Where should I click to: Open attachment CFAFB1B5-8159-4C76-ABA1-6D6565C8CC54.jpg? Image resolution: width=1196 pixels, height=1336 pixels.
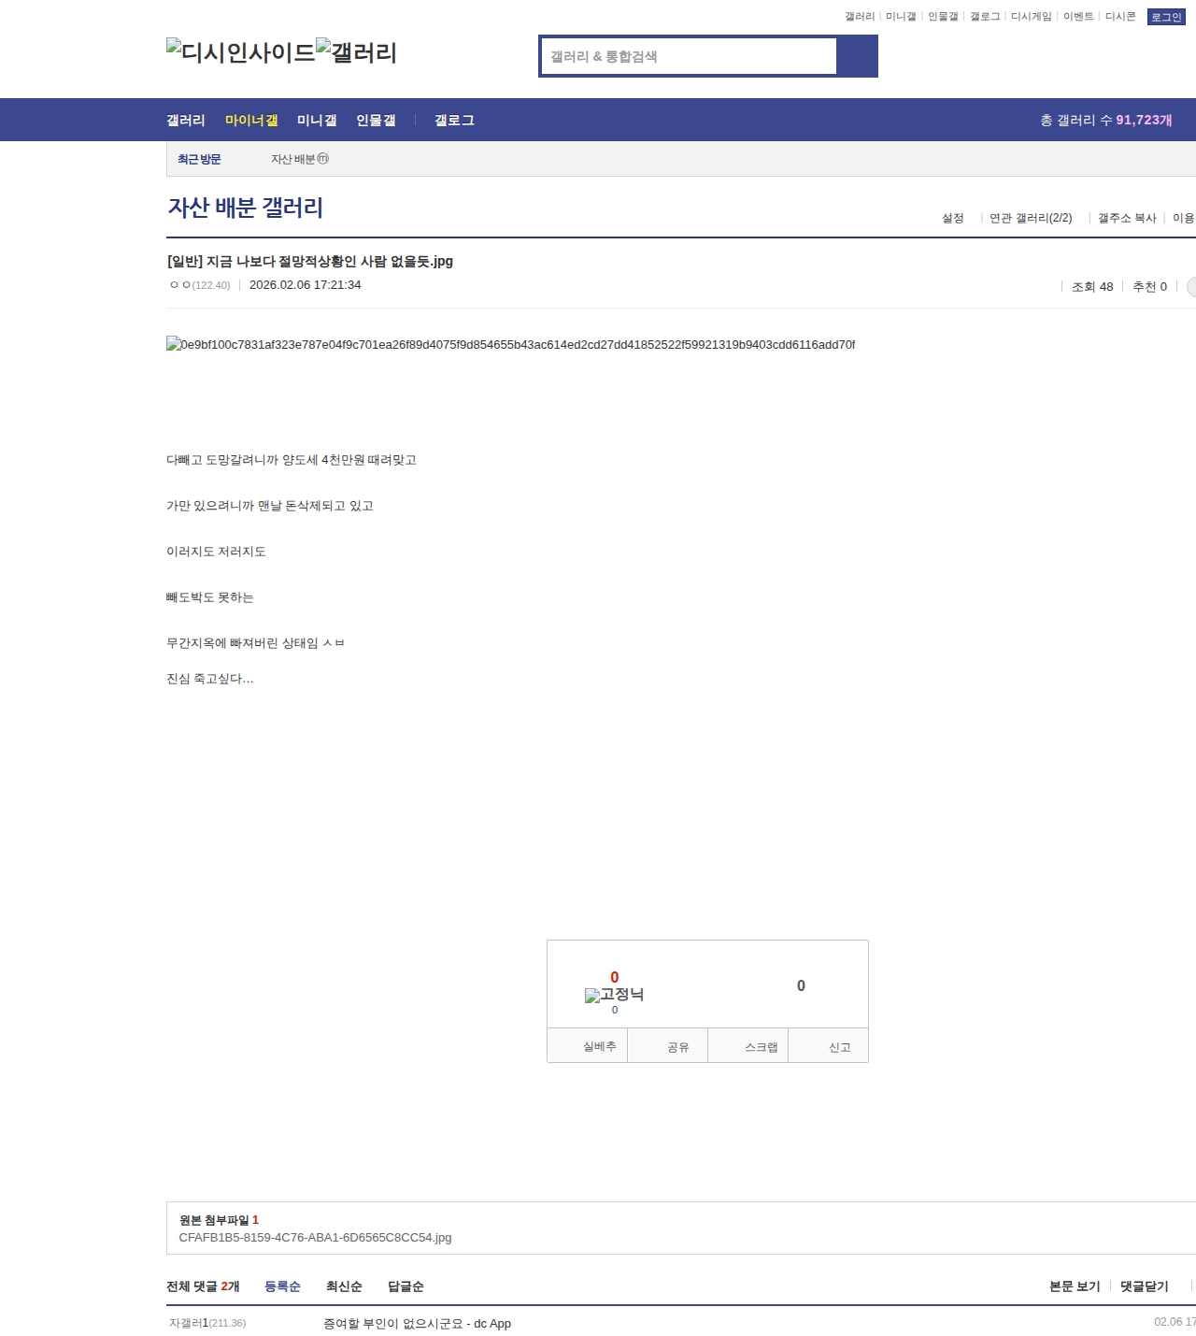click(315, 1238)
